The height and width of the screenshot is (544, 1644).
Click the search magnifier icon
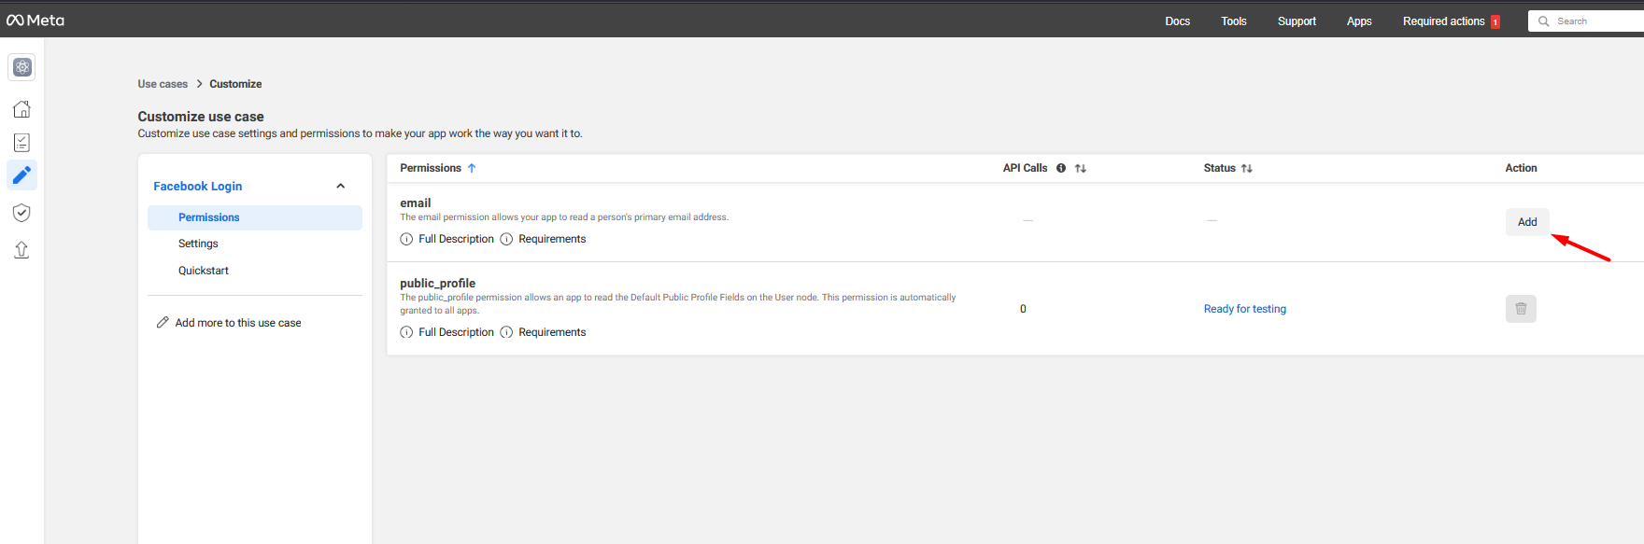[1543, 21]
